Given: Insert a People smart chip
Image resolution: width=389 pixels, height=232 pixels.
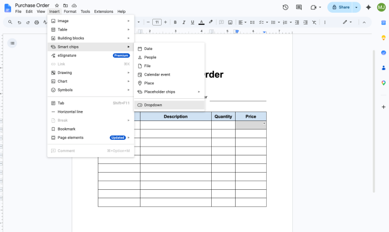Looking at the screenshot, I should pyautogui.click(x=169, y=58).
